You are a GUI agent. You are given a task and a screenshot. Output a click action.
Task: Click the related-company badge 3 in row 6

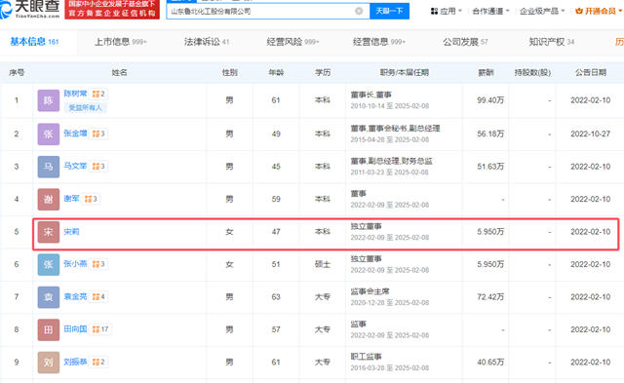[98, 264]
